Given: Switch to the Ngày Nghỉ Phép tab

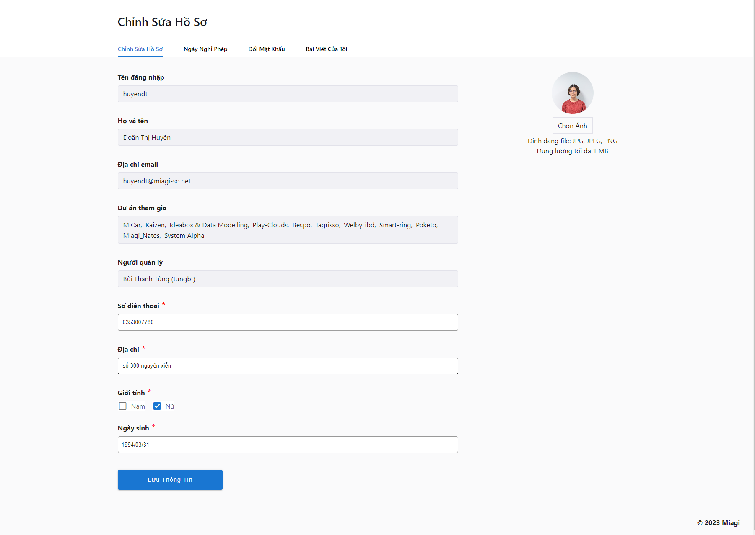Looking at the screenshot, I should [x=205, y=49].
